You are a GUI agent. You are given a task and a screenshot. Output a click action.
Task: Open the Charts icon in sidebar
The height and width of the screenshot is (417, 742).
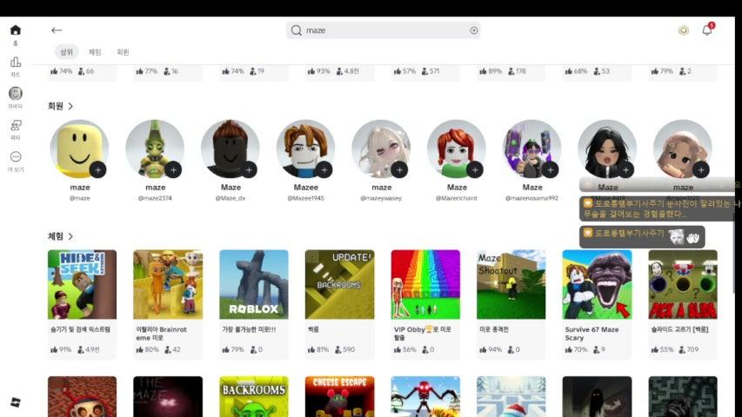(15, 62)
